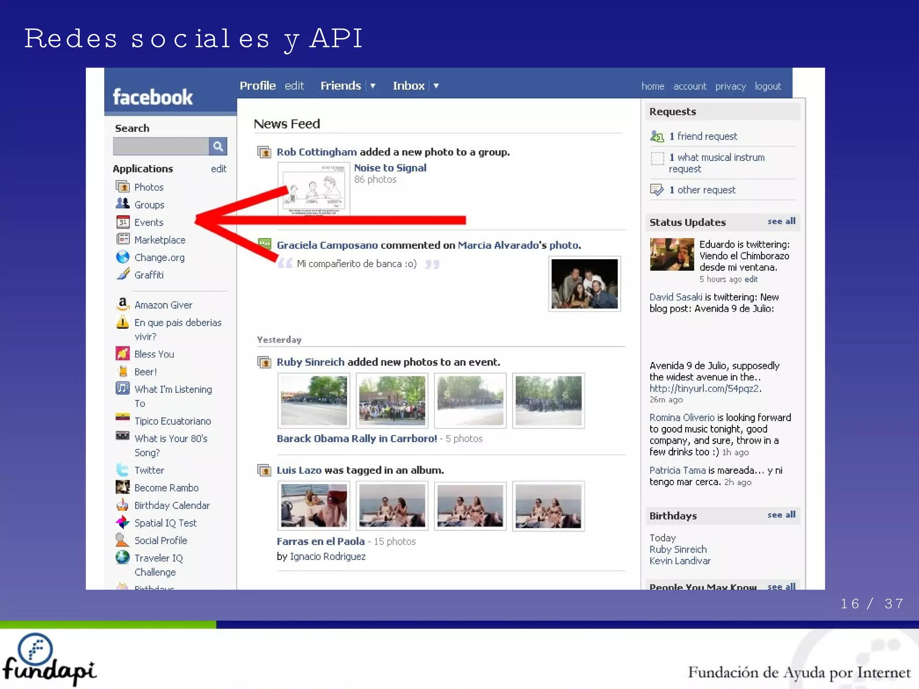Open the Noise to Signal cartoon thumbnail

click(314, 189)
